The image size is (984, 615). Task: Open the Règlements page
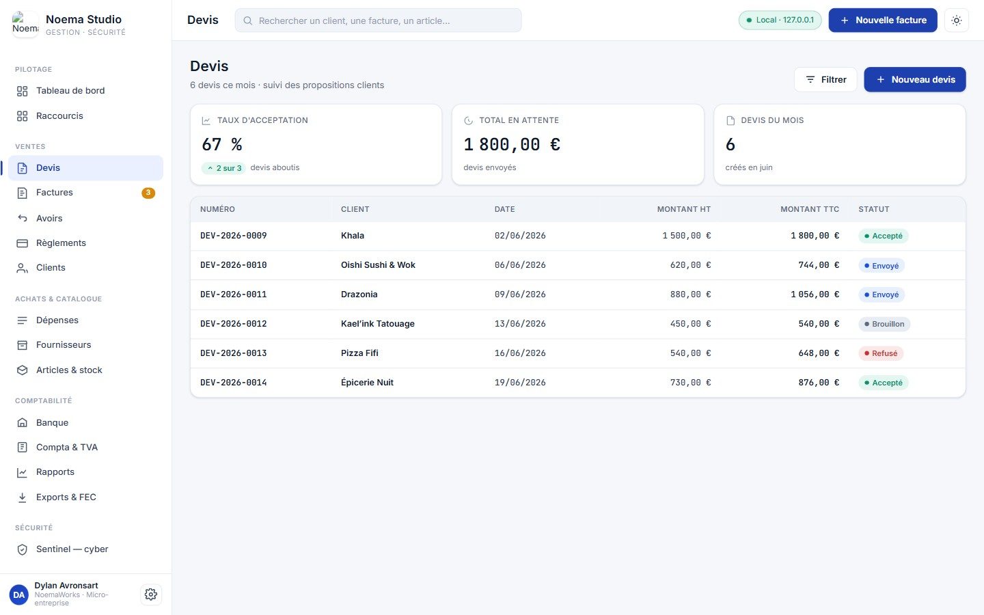(85, 243)
